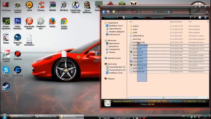Expand breadcrumb arrow after Локальний диск (D:)
The width and height of the screenshot is (211, 119).
coord(139,12)
